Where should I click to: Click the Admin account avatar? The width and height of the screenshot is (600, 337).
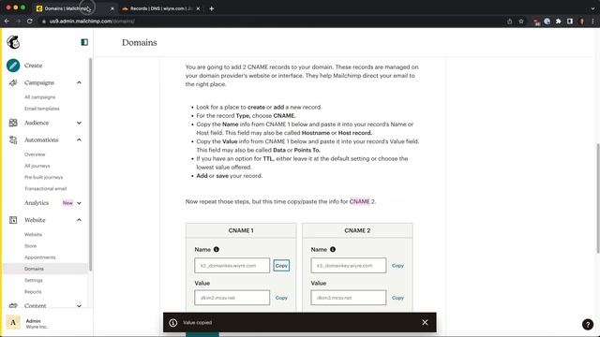click(x=13, y=322)
